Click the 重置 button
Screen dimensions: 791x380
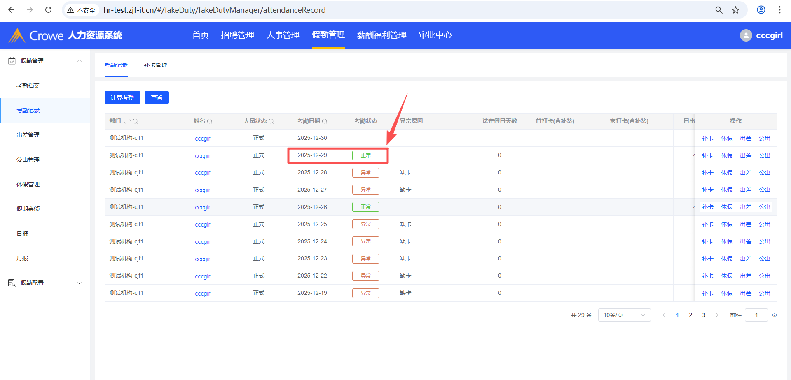click(157, 97)
